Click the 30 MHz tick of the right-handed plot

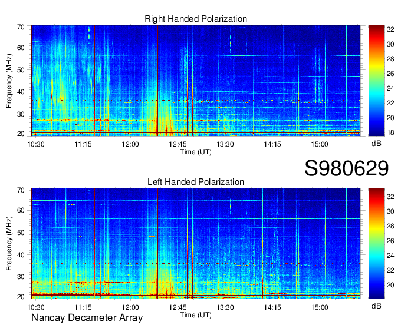point(21,114)
